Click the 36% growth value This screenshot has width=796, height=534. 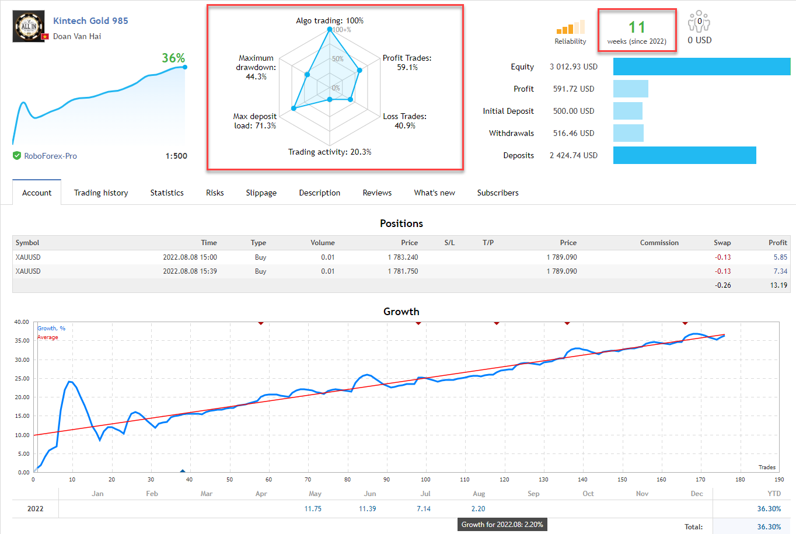(x=173, y=58)
